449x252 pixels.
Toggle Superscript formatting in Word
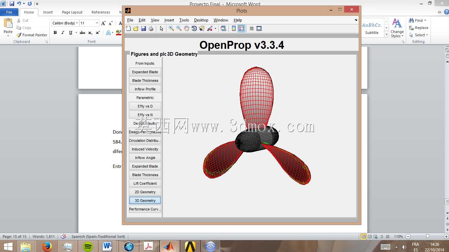click(x=98, y=33)
